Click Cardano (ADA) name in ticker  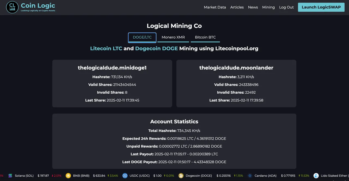point(266,176)
